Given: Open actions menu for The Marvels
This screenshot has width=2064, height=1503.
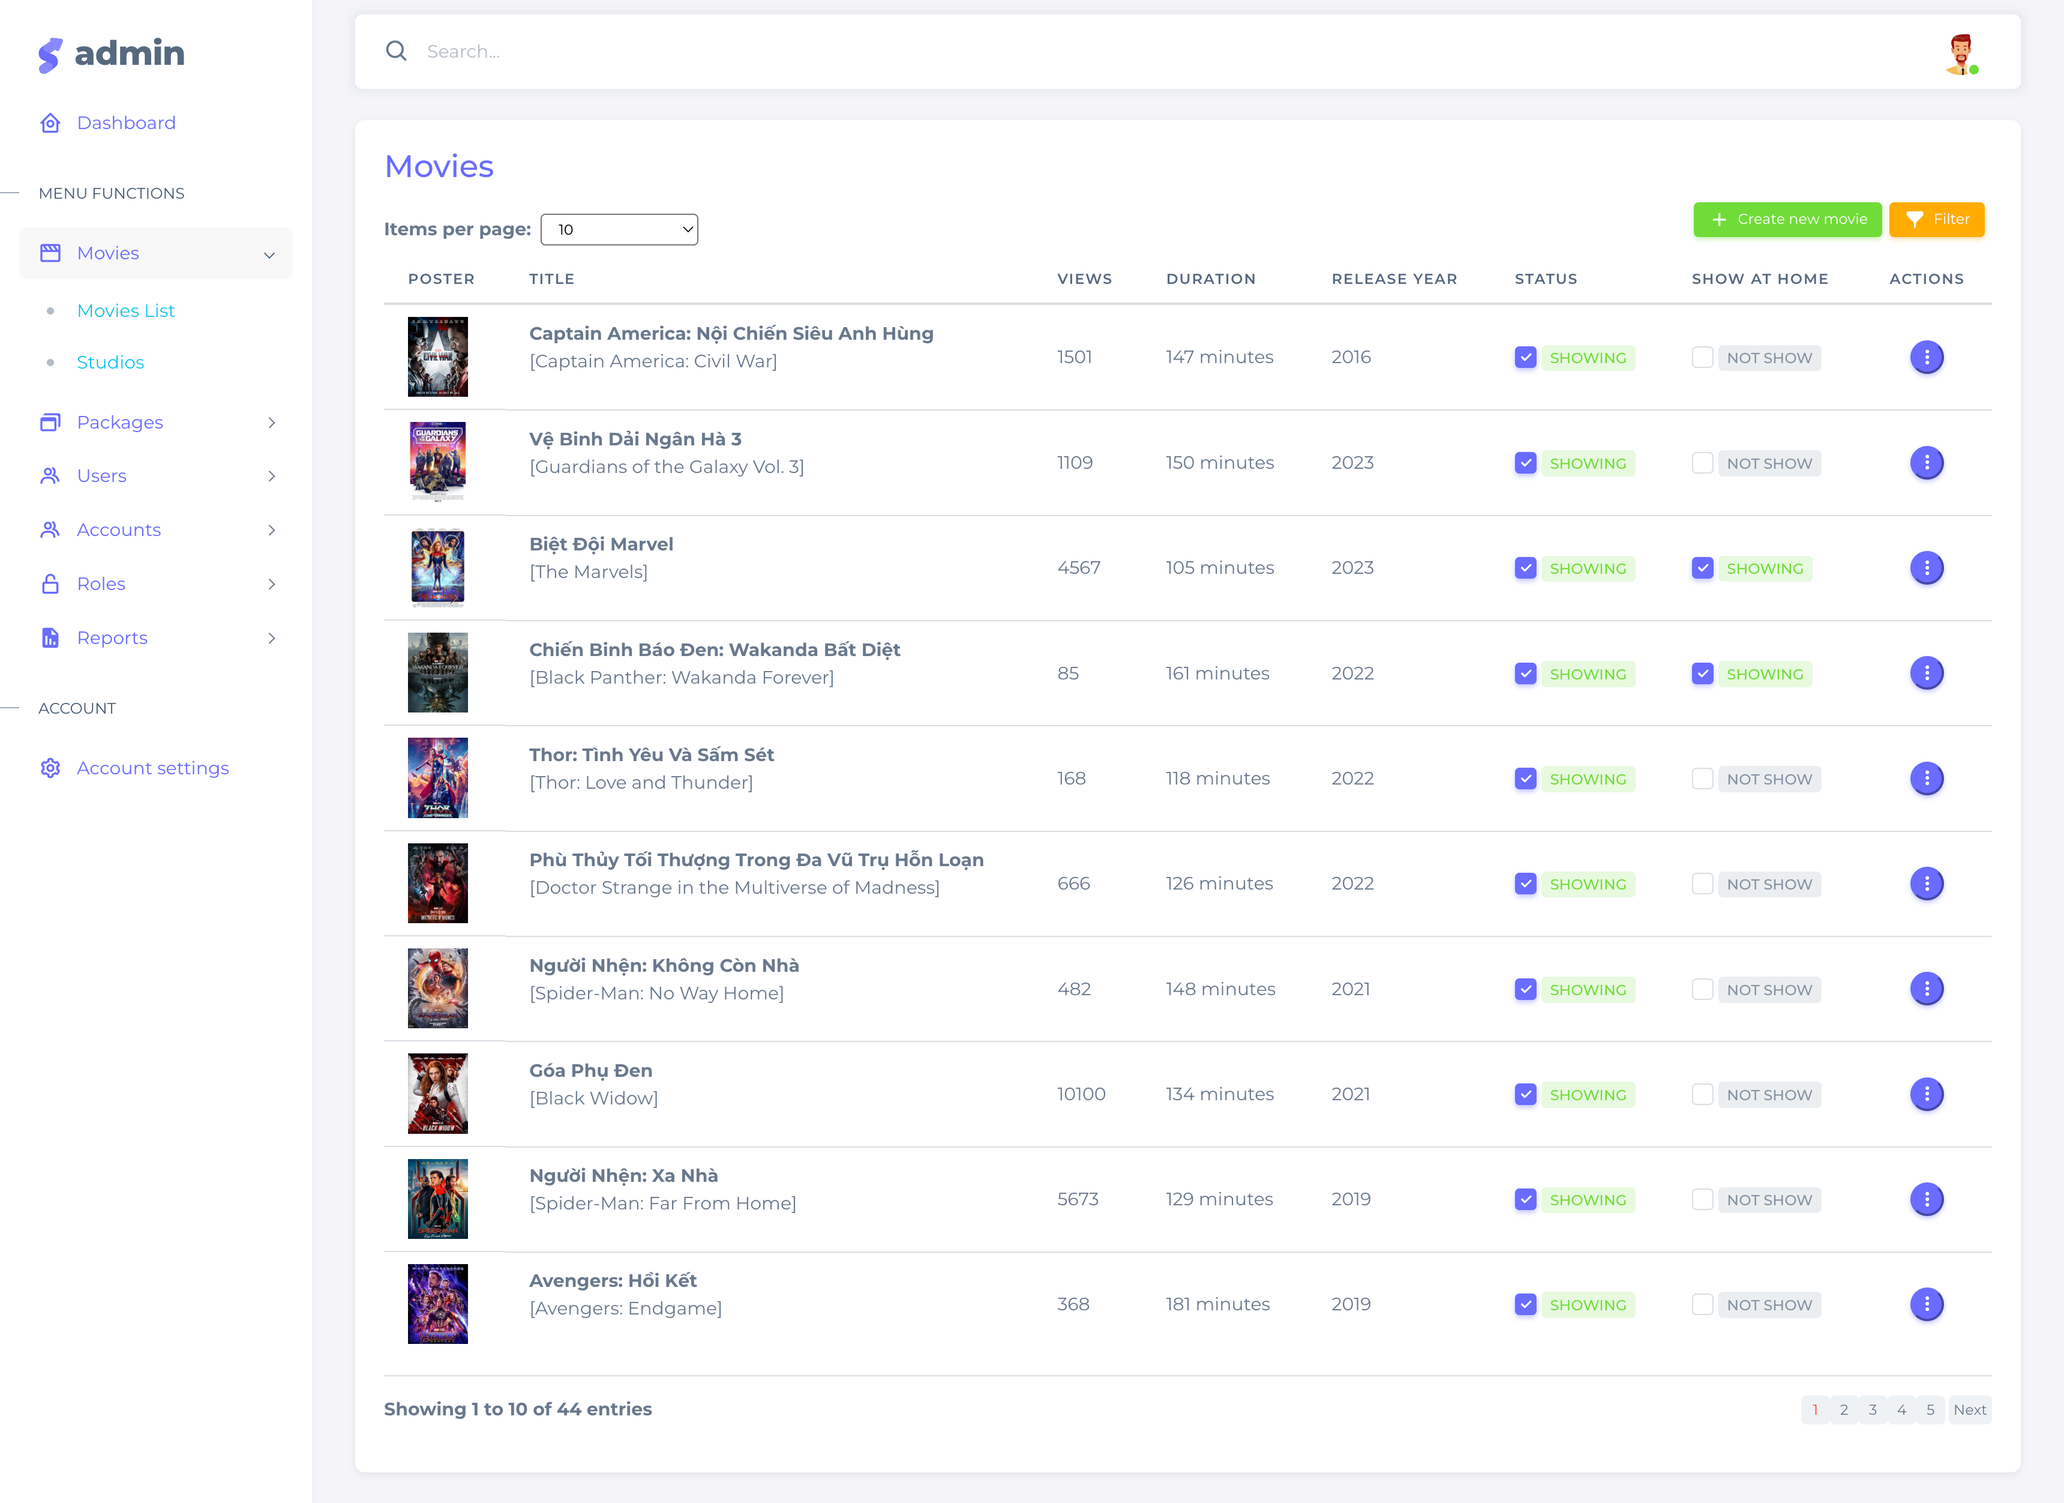Looking at the screenshot, I should (x=1925, y=568).
